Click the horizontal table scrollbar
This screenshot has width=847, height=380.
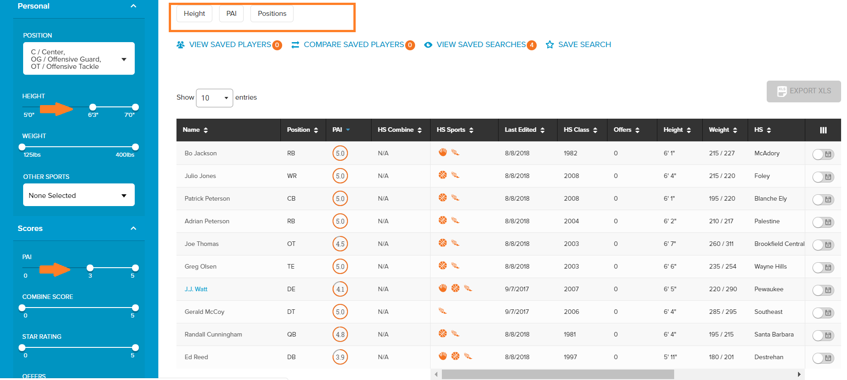coord(558,374)
